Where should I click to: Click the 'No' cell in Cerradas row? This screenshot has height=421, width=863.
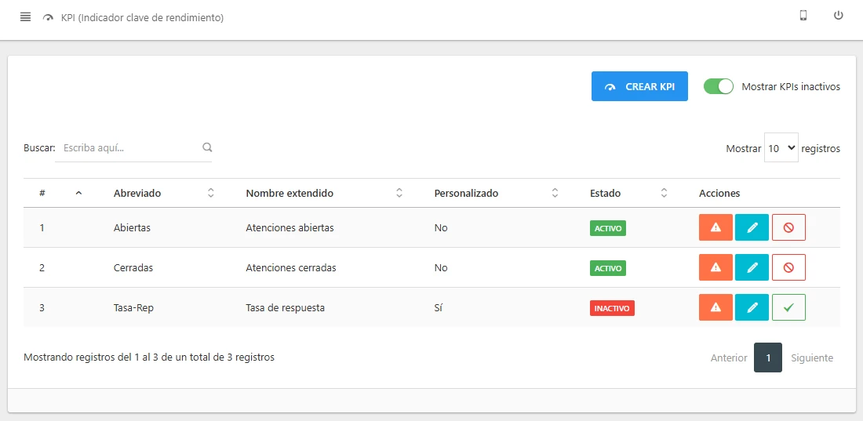tap(441, 267)
